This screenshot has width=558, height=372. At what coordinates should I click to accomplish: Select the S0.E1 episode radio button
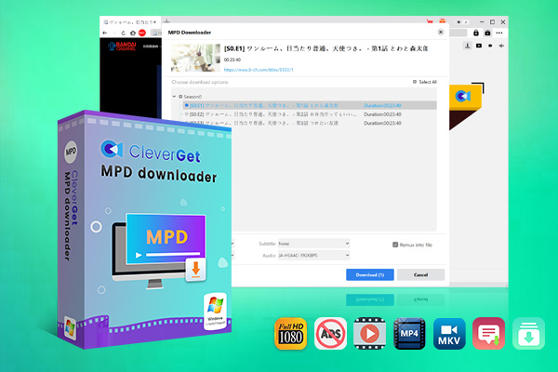pos(187,105)
